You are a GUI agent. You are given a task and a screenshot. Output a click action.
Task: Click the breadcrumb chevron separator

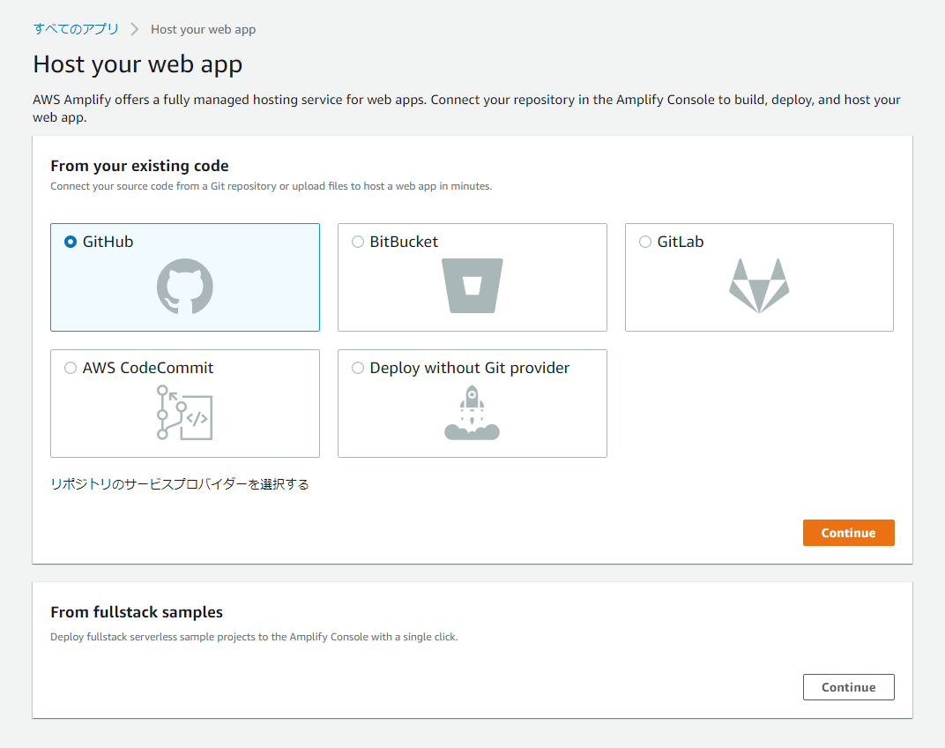(x=135, y=29)
